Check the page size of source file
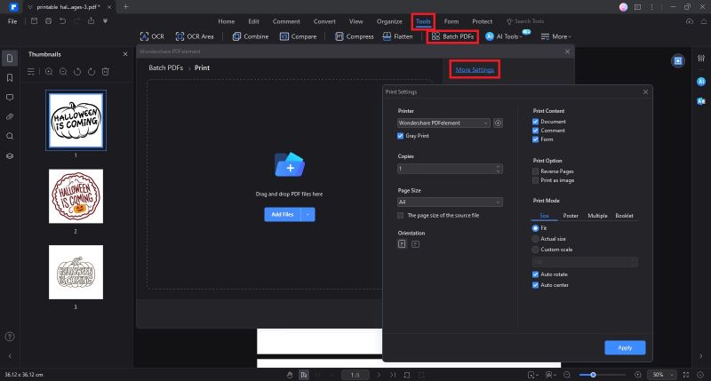711x381 pixels. tap(400, 215)
